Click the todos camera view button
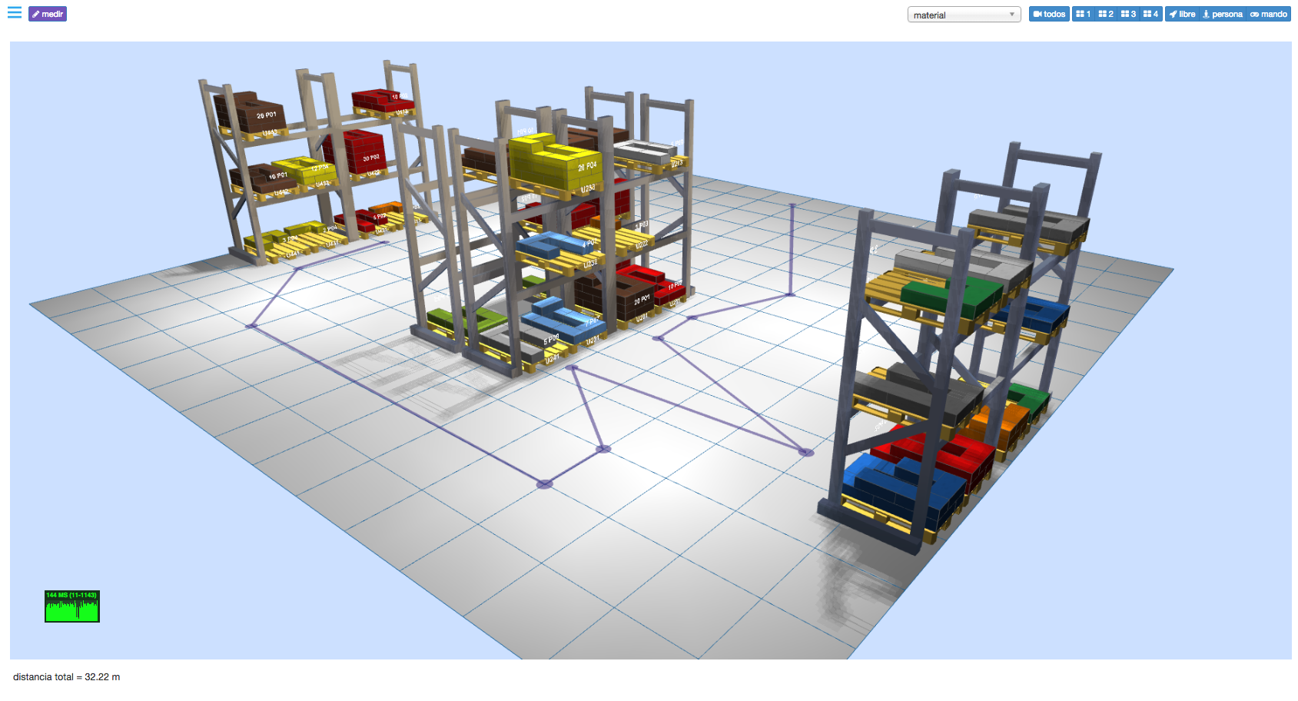The height and width of the screenshot is (701, 1298). [1049, 14]
